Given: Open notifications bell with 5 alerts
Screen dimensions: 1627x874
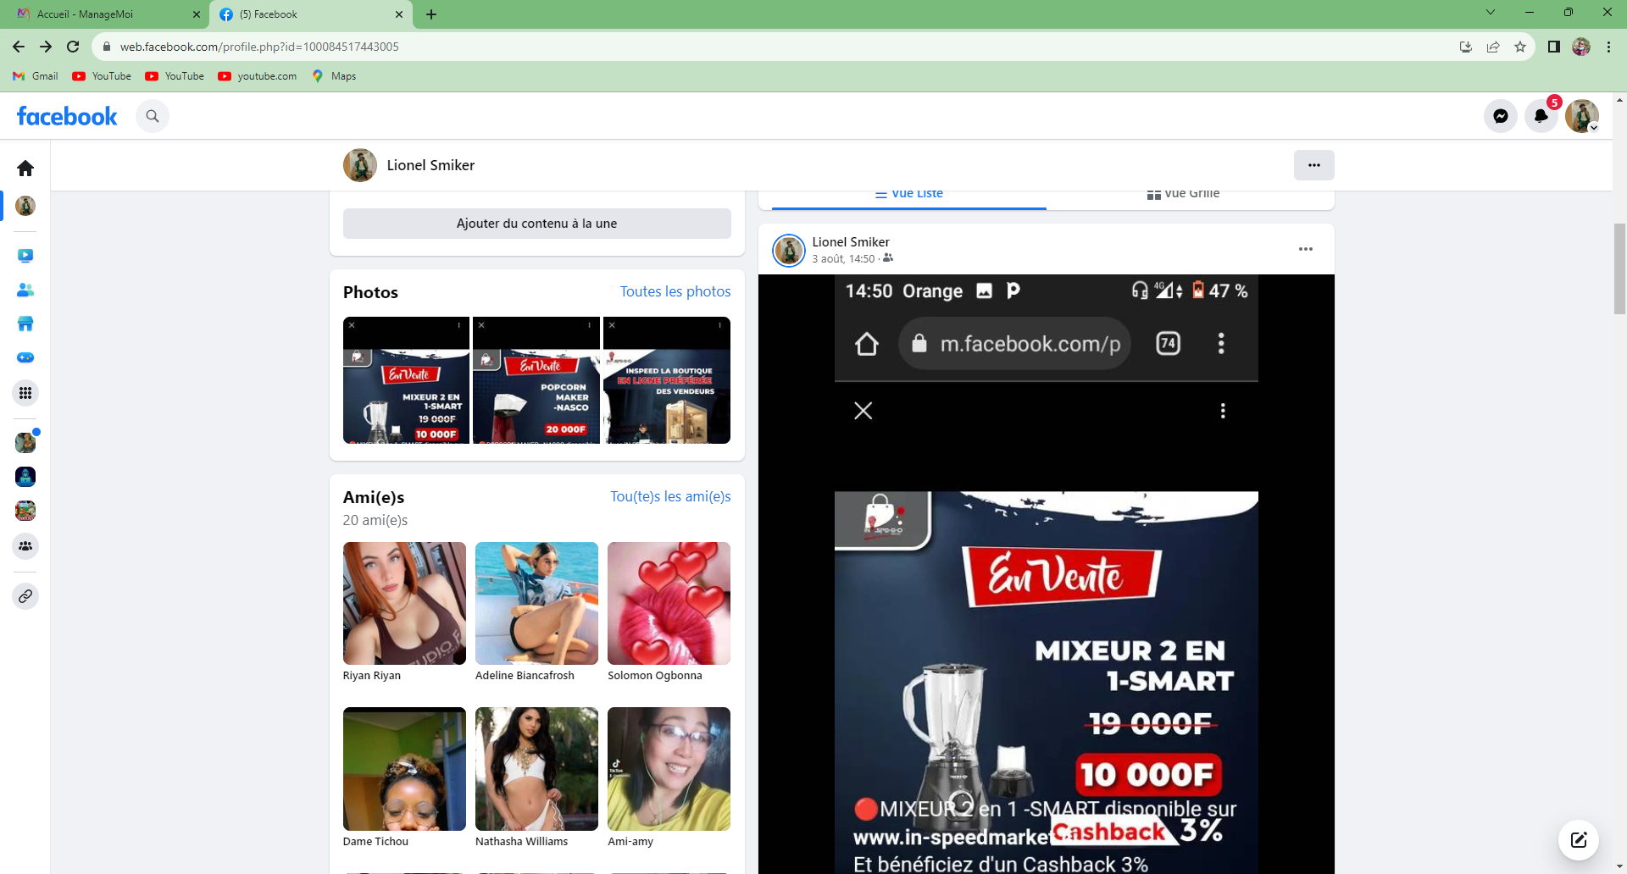Looking at the screenshot, I should click(1541, 116).
